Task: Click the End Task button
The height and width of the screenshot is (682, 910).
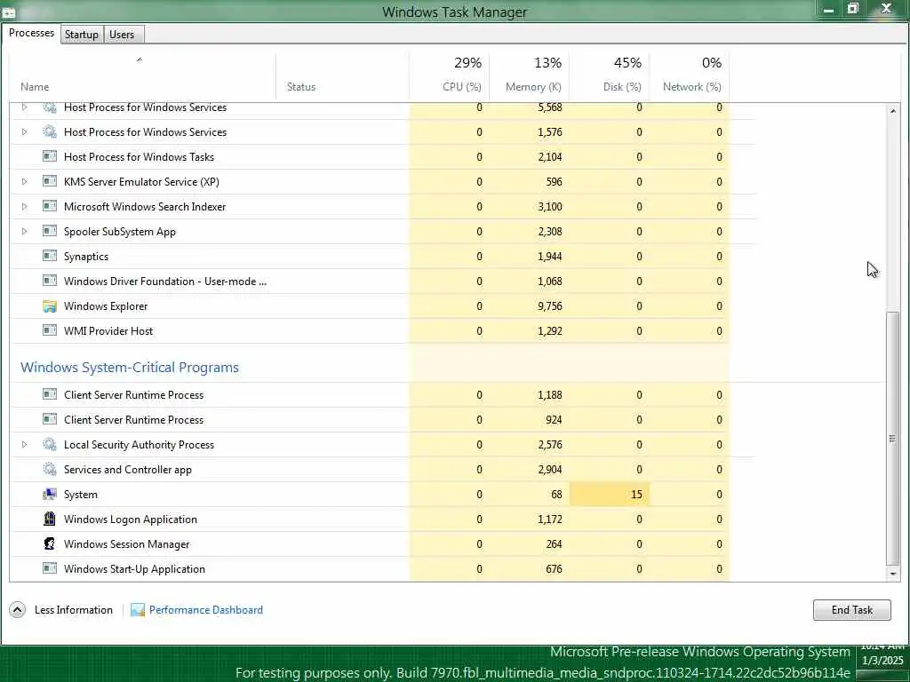Action: [x=851, y=609]
